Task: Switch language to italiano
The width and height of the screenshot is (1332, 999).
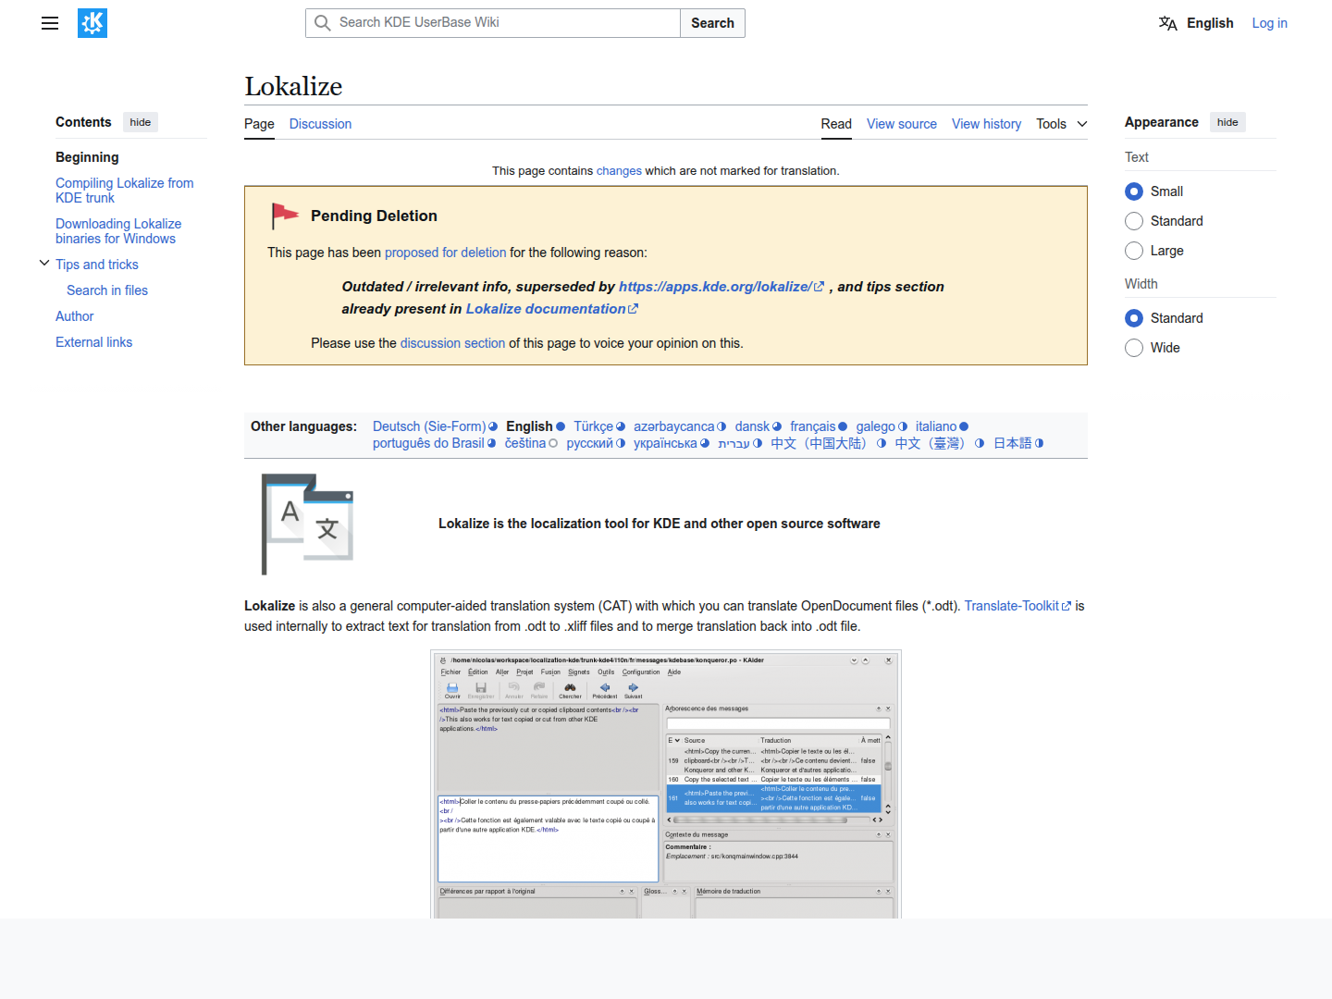Action: [936, 426]
